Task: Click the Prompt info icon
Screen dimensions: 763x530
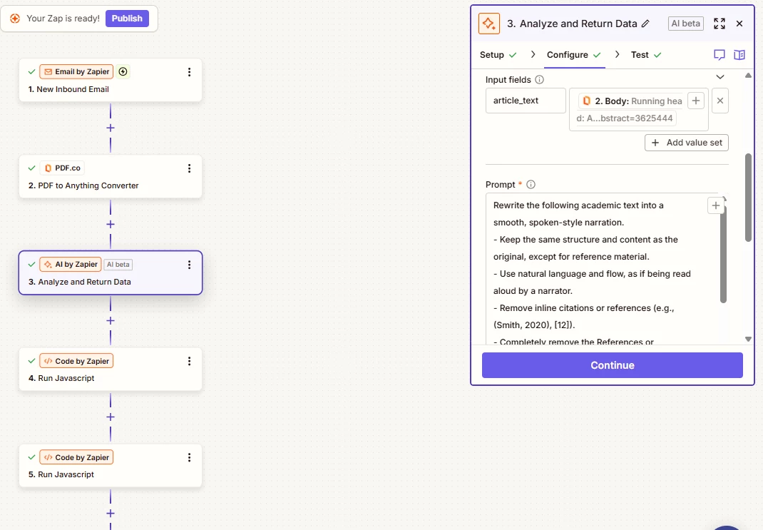Action: pos(531,185)
